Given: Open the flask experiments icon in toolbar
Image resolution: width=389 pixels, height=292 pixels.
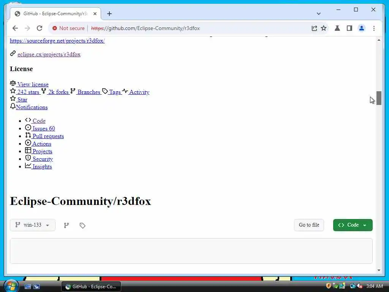Looking at the screenshot, I should (x=337, y=28).
